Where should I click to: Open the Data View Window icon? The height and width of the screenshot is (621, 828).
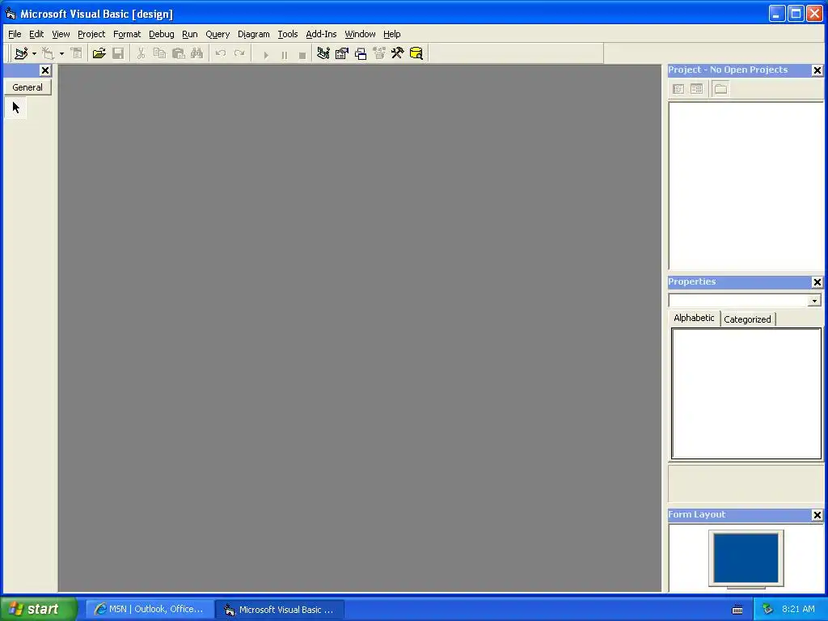click(416, 53)
